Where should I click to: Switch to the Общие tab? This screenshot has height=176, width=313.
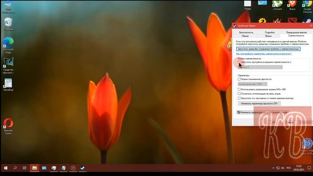point(245,36)
